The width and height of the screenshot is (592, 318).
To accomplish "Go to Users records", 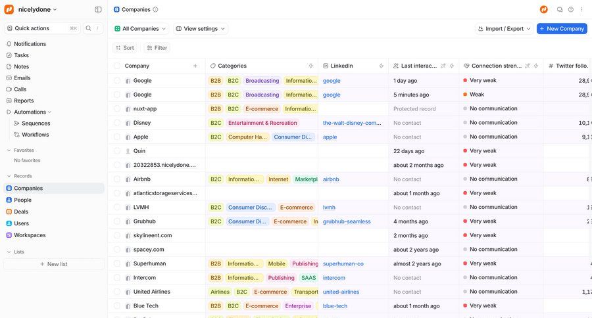I will [x=54, y=223].
